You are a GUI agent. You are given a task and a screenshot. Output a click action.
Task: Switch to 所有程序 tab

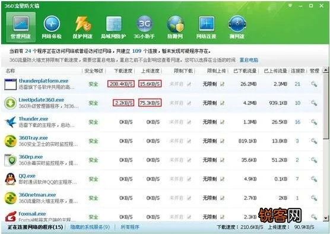point(130,227)
